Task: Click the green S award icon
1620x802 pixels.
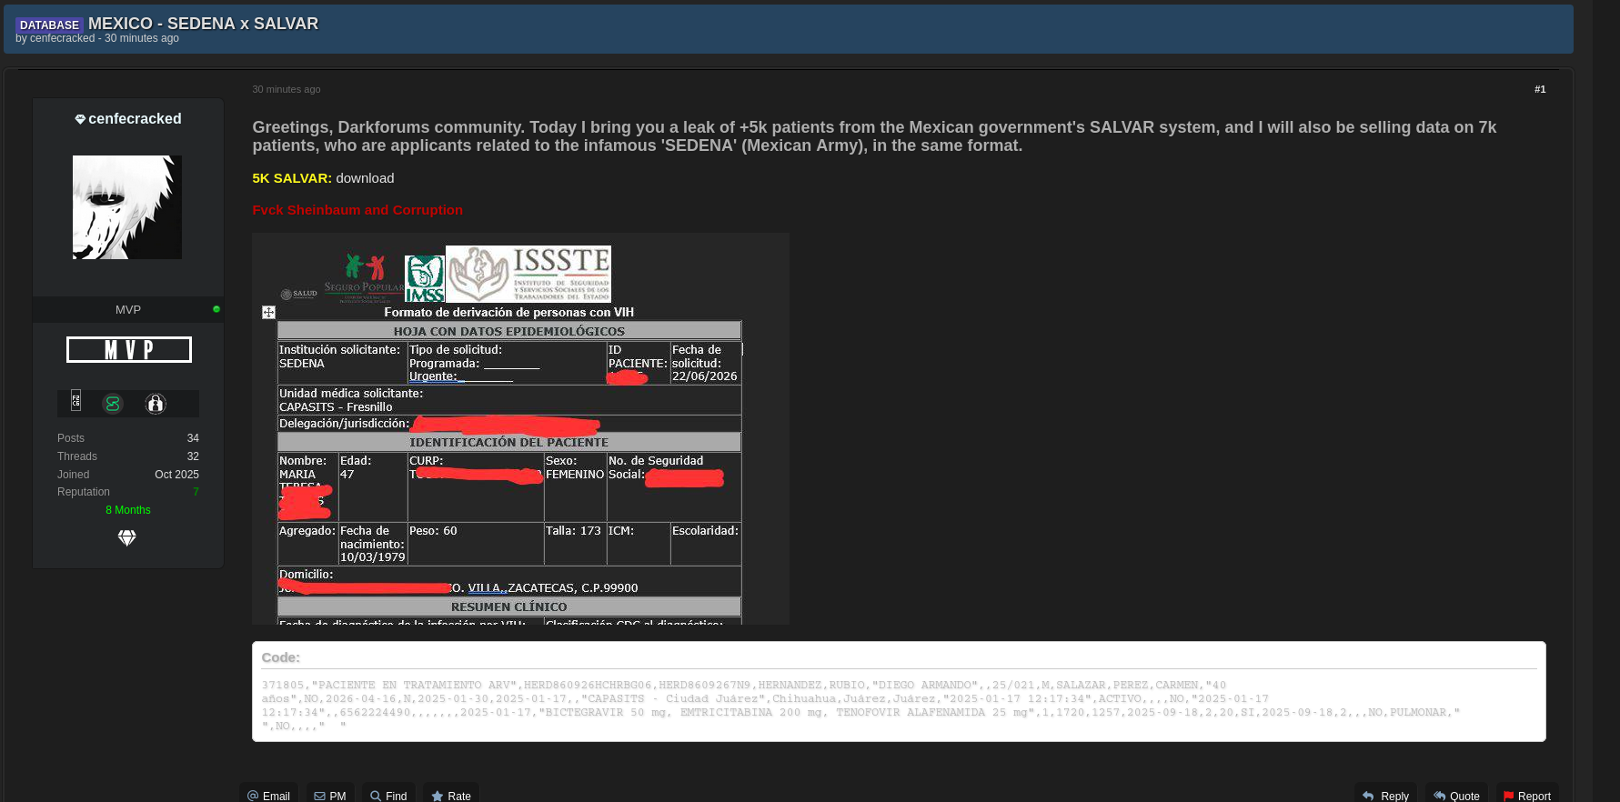Action: 113,404
